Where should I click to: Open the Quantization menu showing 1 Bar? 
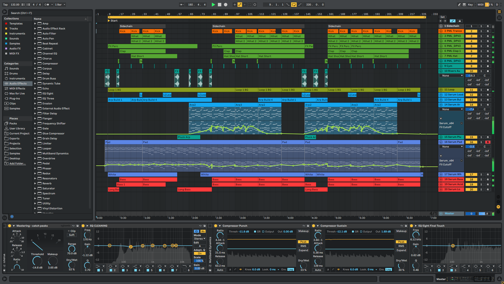point(59,5)
